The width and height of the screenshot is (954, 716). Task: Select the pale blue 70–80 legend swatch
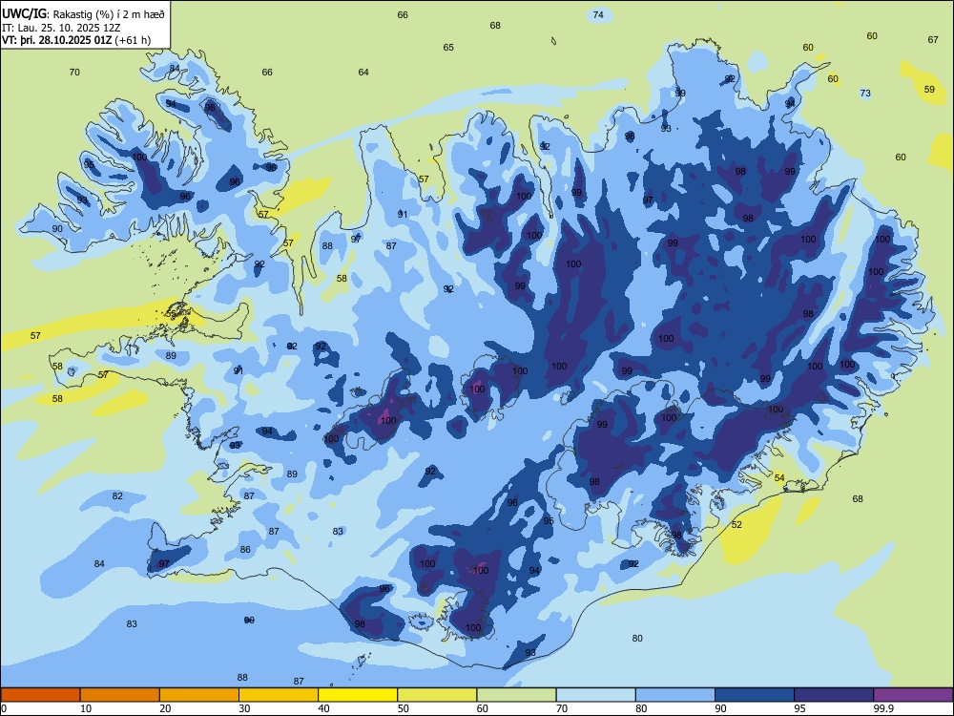point(595,695)
